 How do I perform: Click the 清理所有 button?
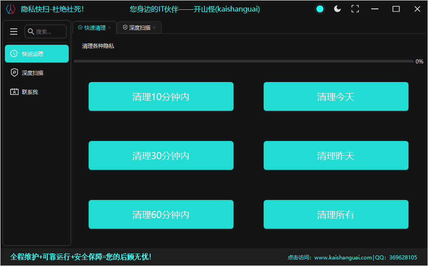click(336, 215)
